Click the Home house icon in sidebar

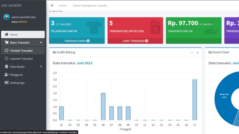(6, 34)
